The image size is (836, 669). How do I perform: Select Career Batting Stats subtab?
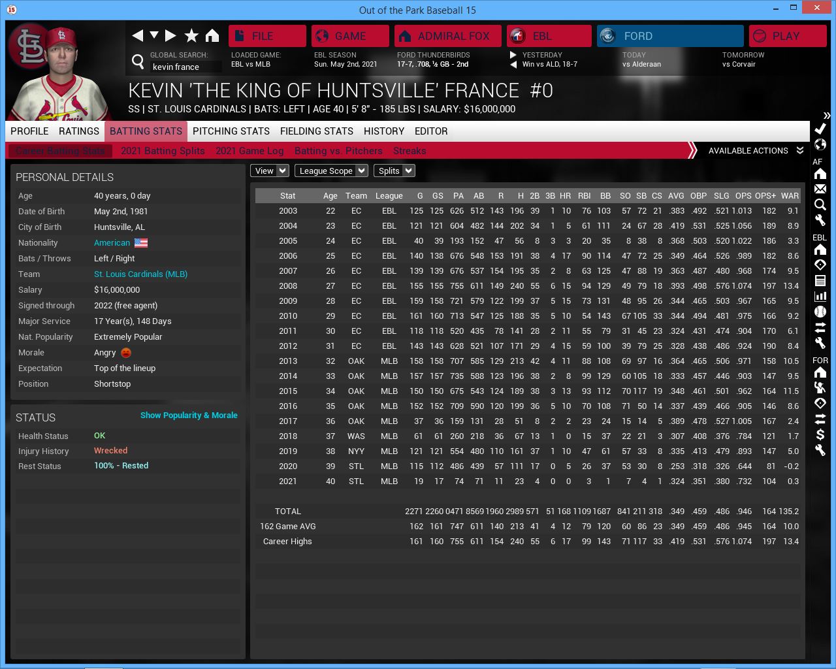click(60, 151)
